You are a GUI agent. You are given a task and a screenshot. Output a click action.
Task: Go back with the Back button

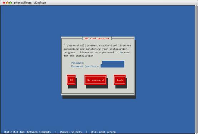point(120,80)
